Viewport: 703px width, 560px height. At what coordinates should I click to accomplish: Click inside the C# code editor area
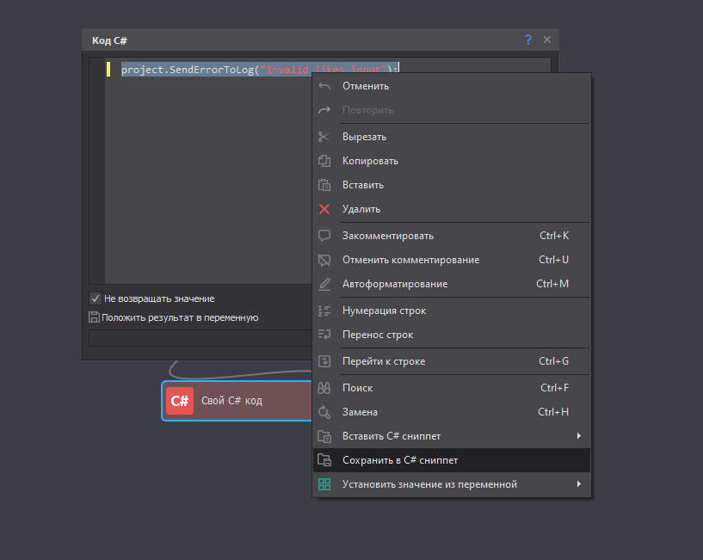(207, 172)
